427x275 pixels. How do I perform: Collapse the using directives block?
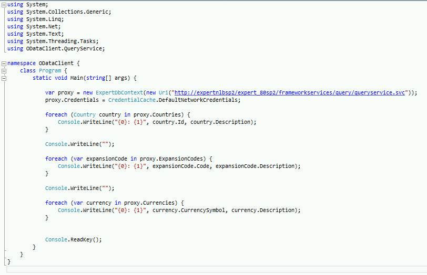(4, 4)
